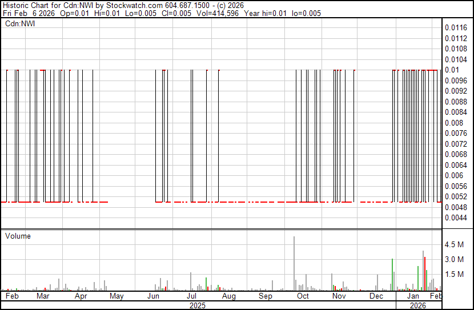474x310 pixels.
Task: Click the 0.0064 price axis label
Action: pos(456,165)
